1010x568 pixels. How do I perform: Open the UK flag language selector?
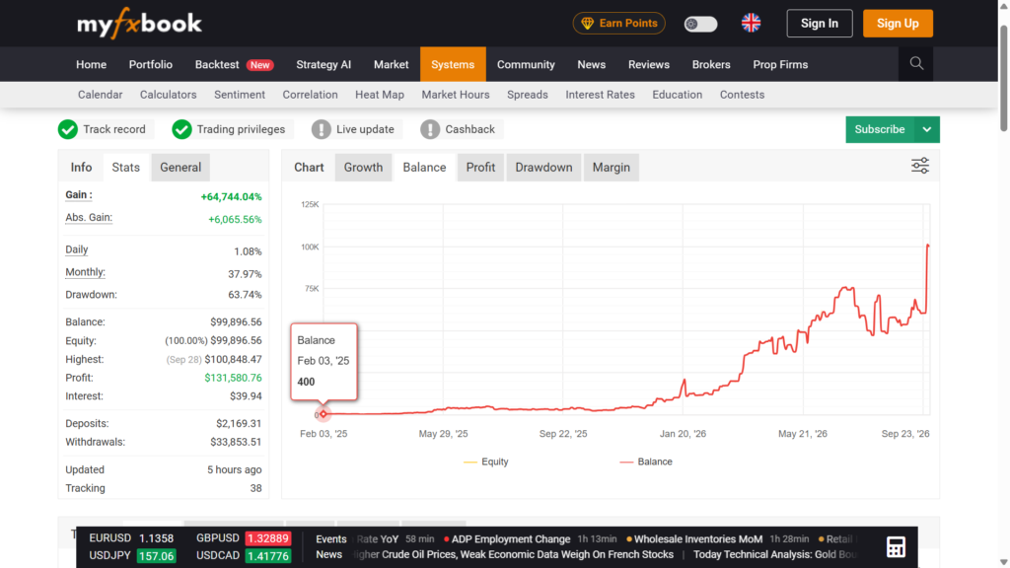pos(751,24)
